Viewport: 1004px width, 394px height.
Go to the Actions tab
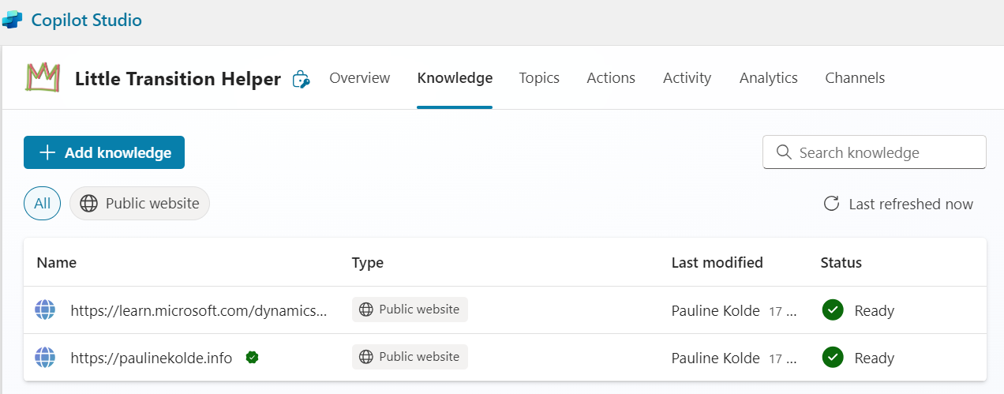[611, 77]
